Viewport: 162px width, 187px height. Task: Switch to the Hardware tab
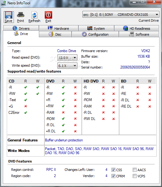point(59,28)
